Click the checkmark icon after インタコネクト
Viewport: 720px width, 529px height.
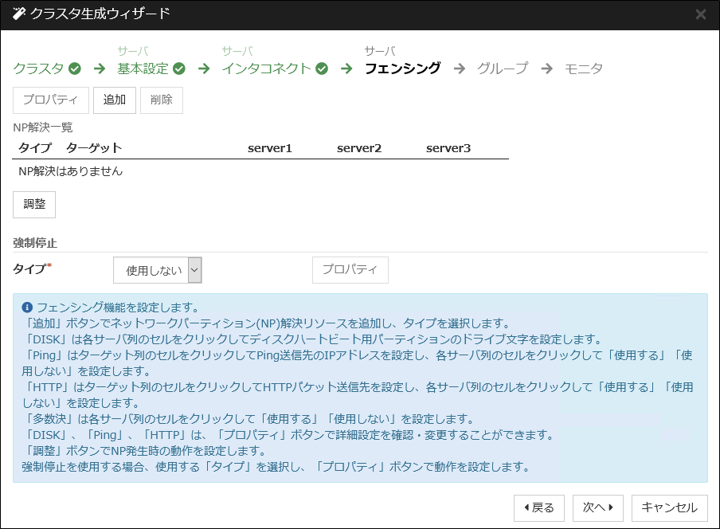click(321, 69)
